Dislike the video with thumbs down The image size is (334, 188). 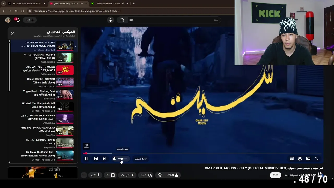coord(160,175)
